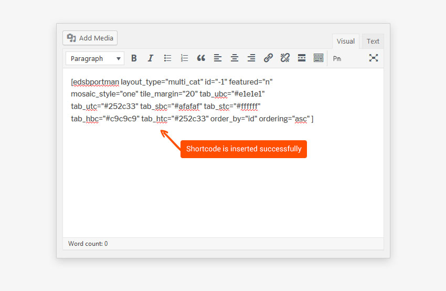
Task: Apply italic formatting
Action: pos(151,58)
